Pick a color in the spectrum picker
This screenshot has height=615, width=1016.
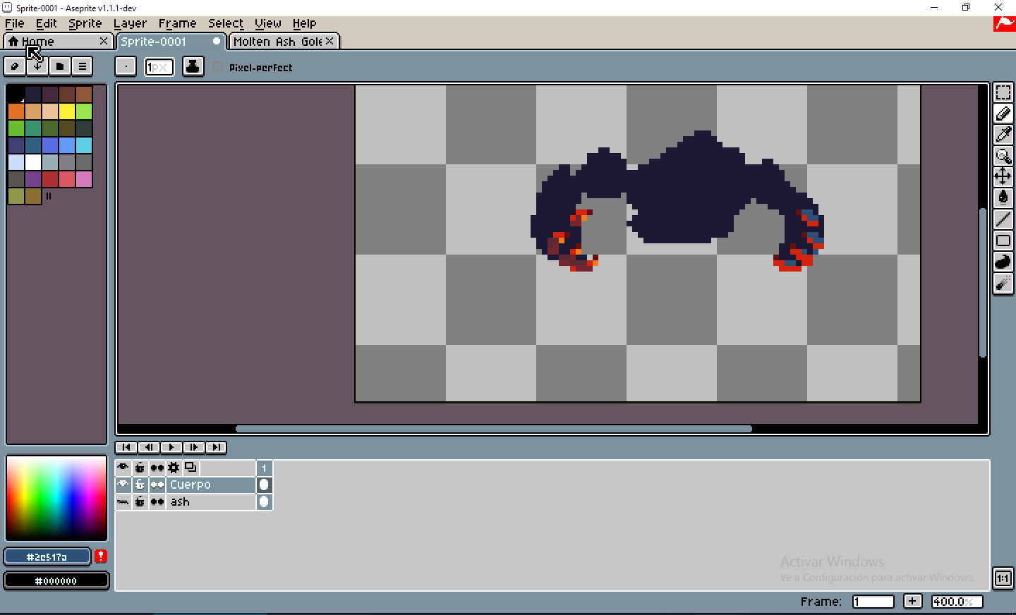tap(56, 498)
